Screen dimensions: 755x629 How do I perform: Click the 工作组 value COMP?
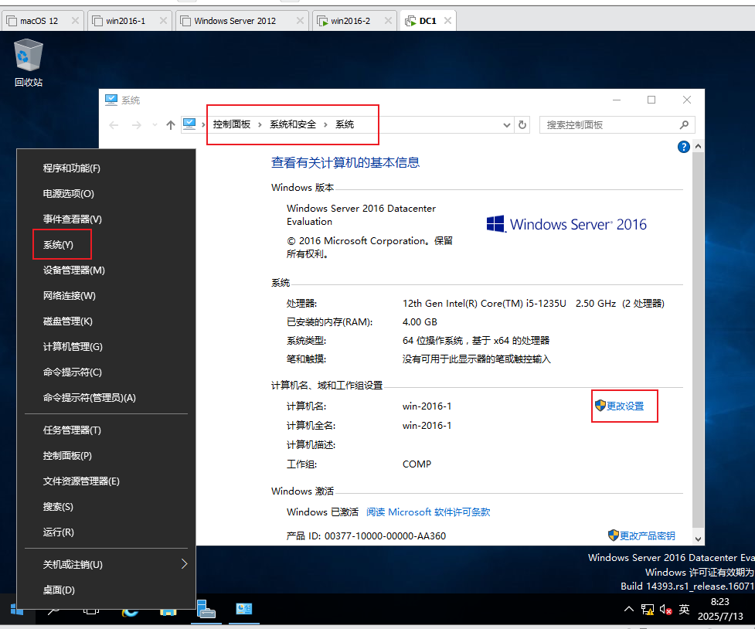click(417, 464)
